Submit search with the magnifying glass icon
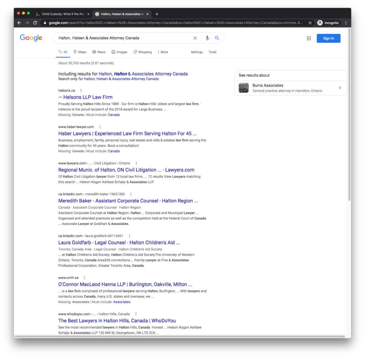This screenshot has height=358, width=365. (x=217, y=38)
